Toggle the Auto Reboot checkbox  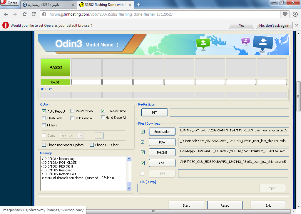click(x=44, y=111)
